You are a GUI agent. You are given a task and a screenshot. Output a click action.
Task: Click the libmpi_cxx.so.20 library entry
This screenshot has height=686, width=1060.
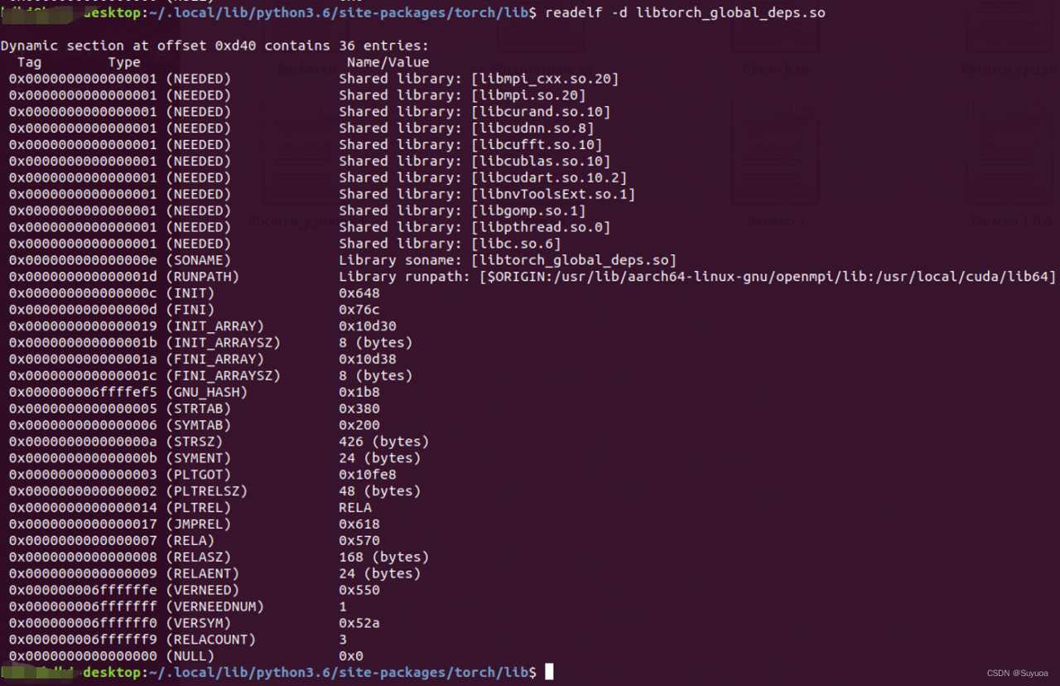[x=545, y=79]
